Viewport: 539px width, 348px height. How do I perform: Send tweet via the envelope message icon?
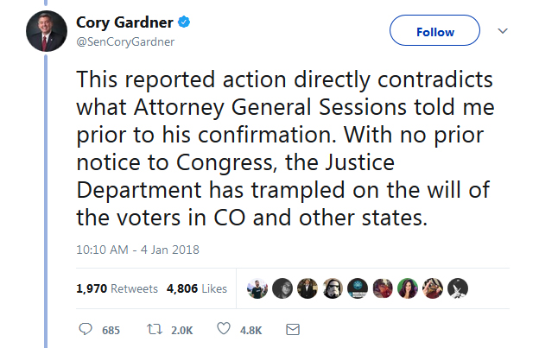[292, 329]
